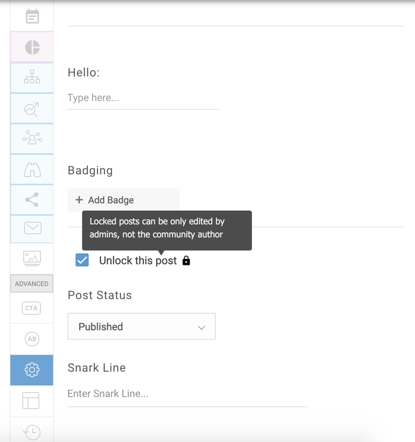415x442 pixels.
Task: Click the share icon in sidebar
Action: click(32, 200)
